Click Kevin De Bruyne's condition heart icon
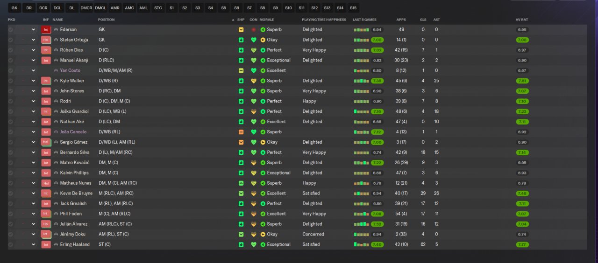 tap(254, 193)
